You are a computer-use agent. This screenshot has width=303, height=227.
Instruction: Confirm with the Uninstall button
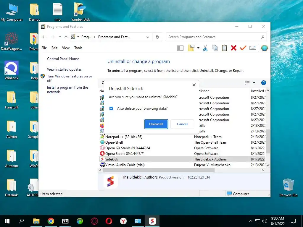coord(156,124)
